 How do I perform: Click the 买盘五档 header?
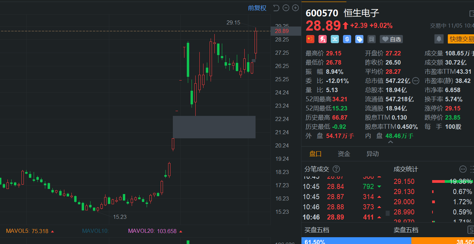coord(317,230)
